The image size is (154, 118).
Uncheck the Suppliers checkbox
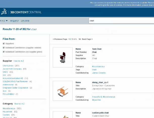4,44
